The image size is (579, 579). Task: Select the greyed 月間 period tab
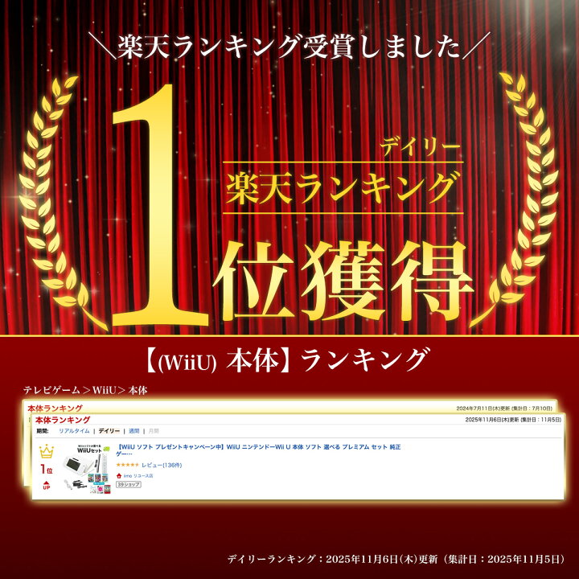point(154,431)
